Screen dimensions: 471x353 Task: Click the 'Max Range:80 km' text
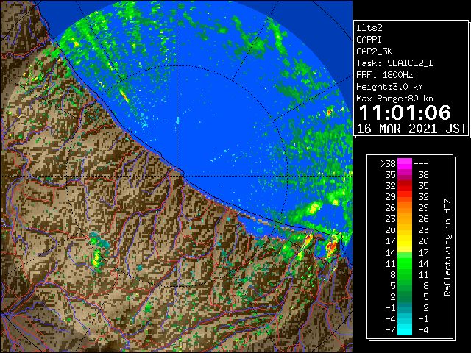point(394,99)
